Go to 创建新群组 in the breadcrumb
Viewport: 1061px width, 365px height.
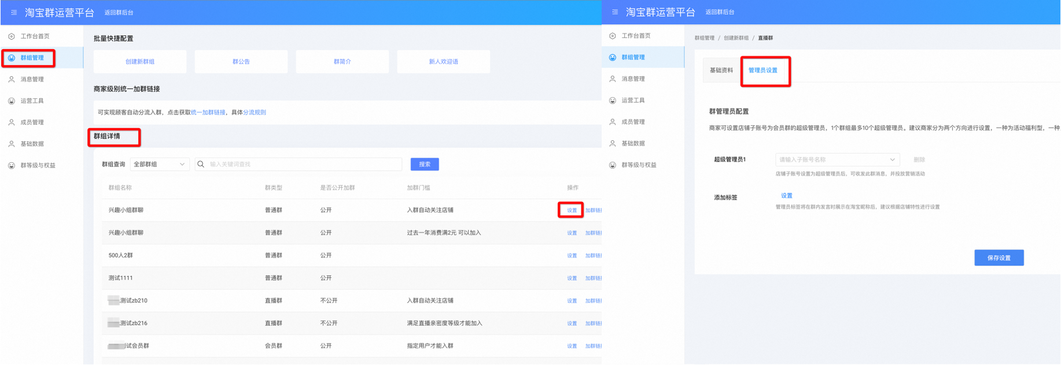[736, 38]
